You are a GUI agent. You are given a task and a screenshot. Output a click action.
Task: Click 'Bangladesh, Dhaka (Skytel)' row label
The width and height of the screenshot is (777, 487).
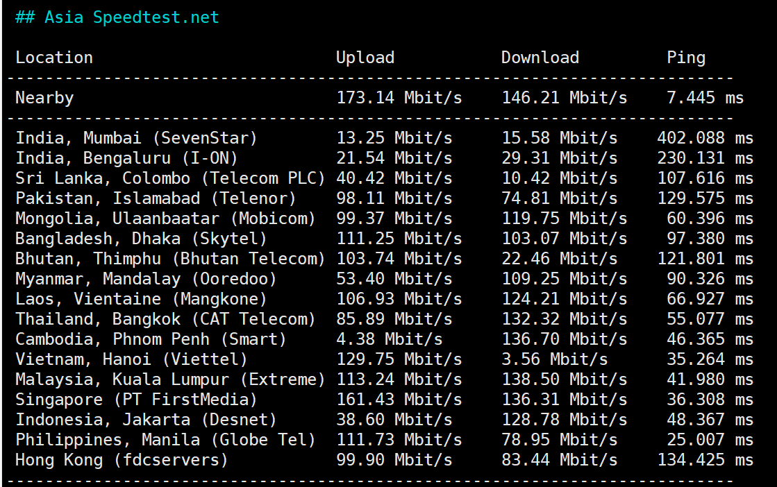pos(141,239)
